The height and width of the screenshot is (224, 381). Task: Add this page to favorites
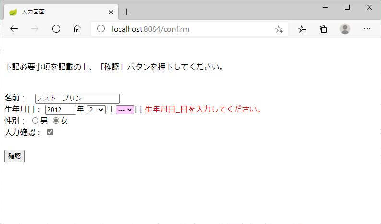279,29
